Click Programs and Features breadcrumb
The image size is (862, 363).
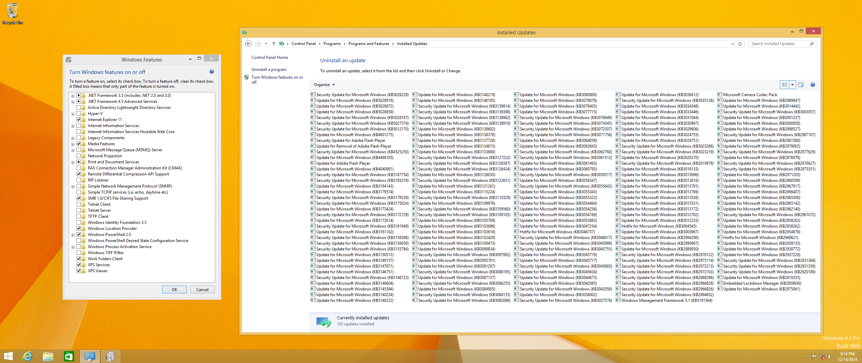pyautogui.click(x=369, y=44)
